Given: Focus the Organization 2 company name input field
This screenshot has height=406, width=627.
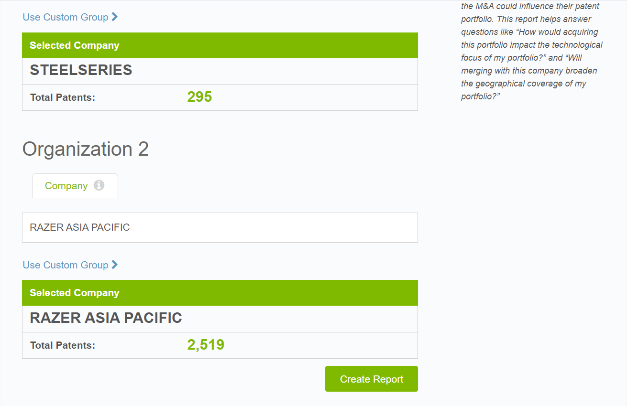Looking at the screenshot, I should tap(220, 227).
